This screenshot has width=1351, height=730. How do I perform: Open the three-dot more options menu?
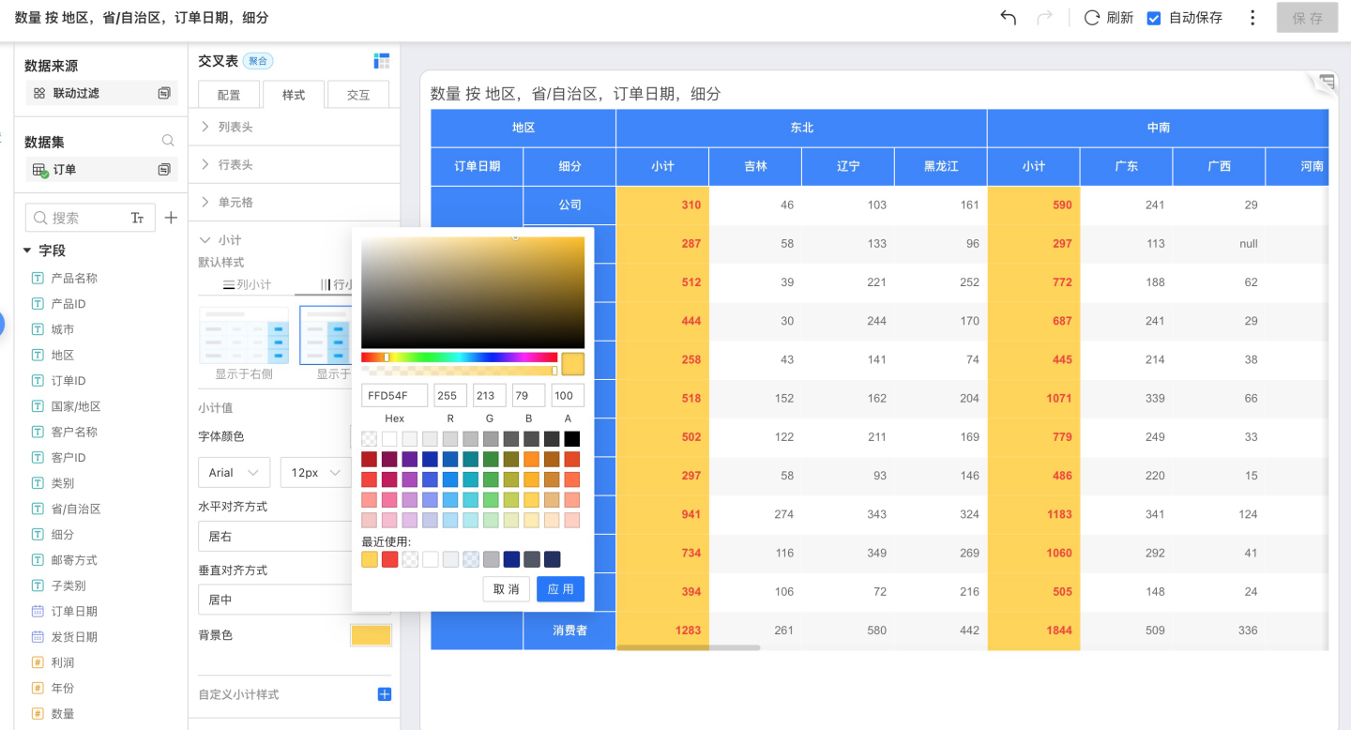[x=1252, y=18]
